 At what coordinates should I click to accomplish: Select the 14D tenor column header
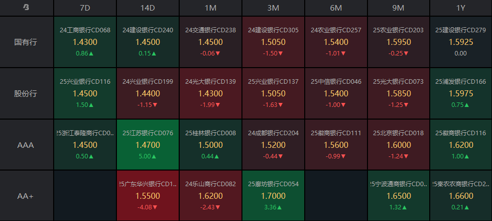pyautogui.click(x=148, y=8)
